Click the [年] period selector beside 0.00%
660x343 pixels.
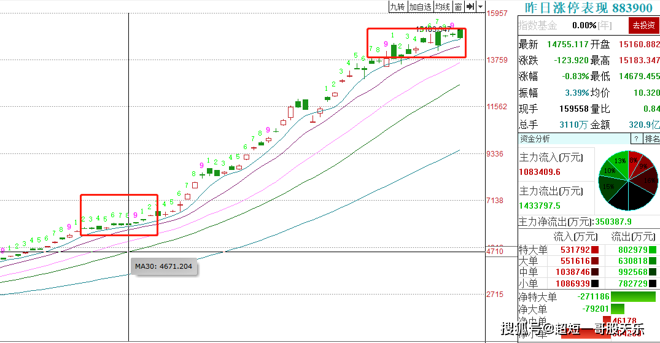point(605,25)
